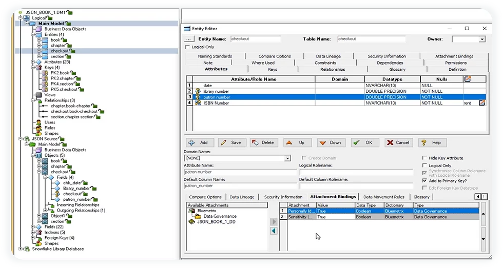Click the edit icon in attribute grid header
This screenshot has width=503, height=268.
(x=468, y=79)
